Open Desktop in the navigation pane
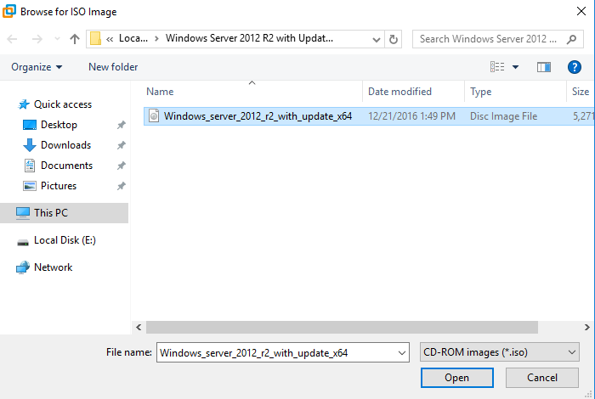Image resolution: width=595 pixels, height=399 pixels. [59, 125]
